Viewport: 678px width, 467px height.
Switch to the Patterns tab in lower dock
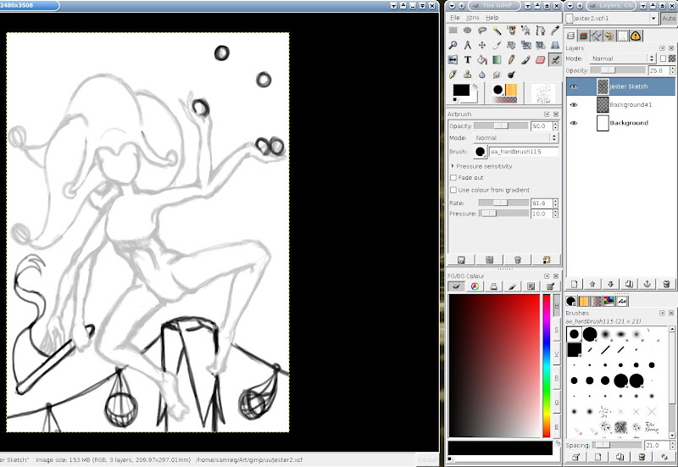click(584, 301)
